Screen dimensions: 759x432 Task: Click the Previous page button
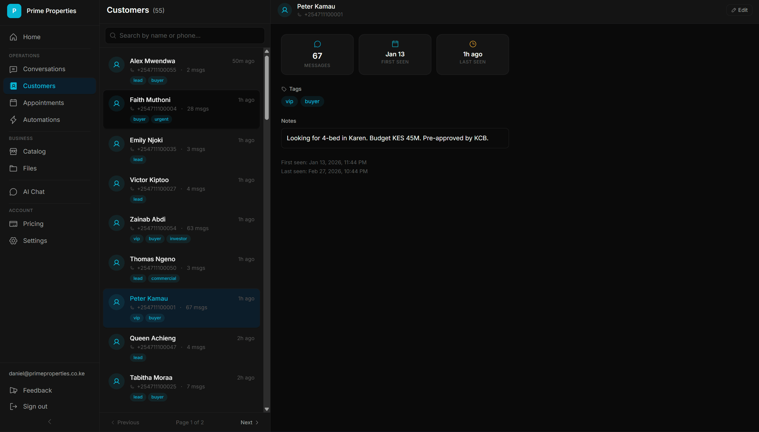pyautogui.click(x=125, y=422)
